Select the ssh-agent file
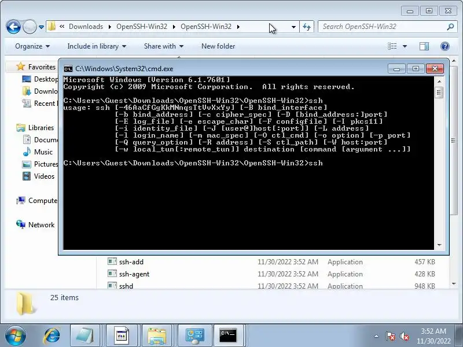 (x=134, y=274)
